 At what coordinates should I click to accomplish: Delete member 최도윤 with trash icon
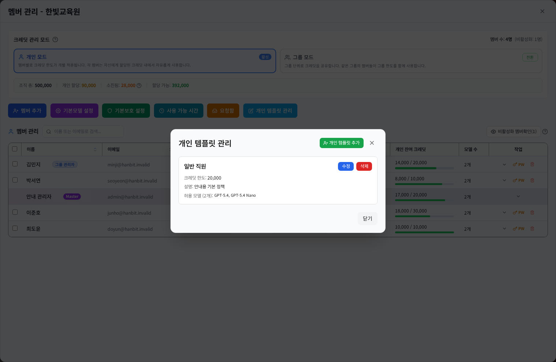[x=532, y=229]
